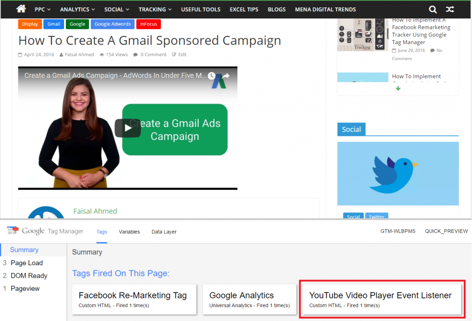Click the green down arrow in sidebar
The height and width of the screenshot is (321, 472).
398,88
